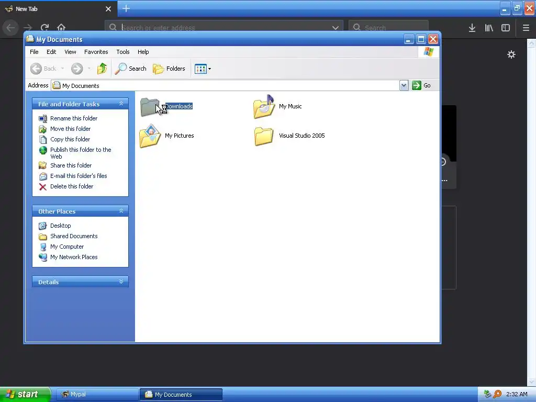536x402 pixels.
Task: Open the Visual Studio 2005 folder icon
Action: coord(264,136)
